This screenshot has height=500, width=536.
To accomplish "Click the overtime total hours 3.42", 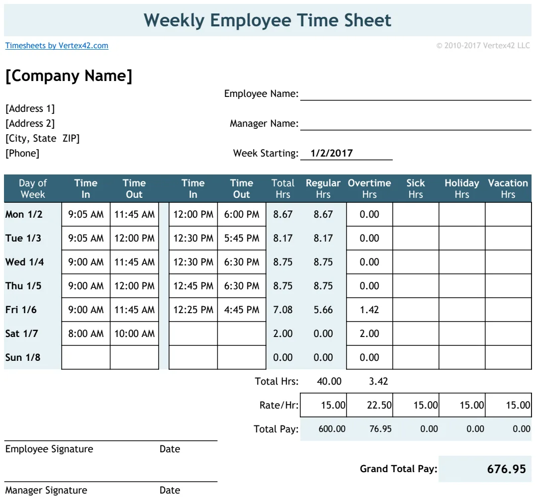I will (x=378, y=381).
